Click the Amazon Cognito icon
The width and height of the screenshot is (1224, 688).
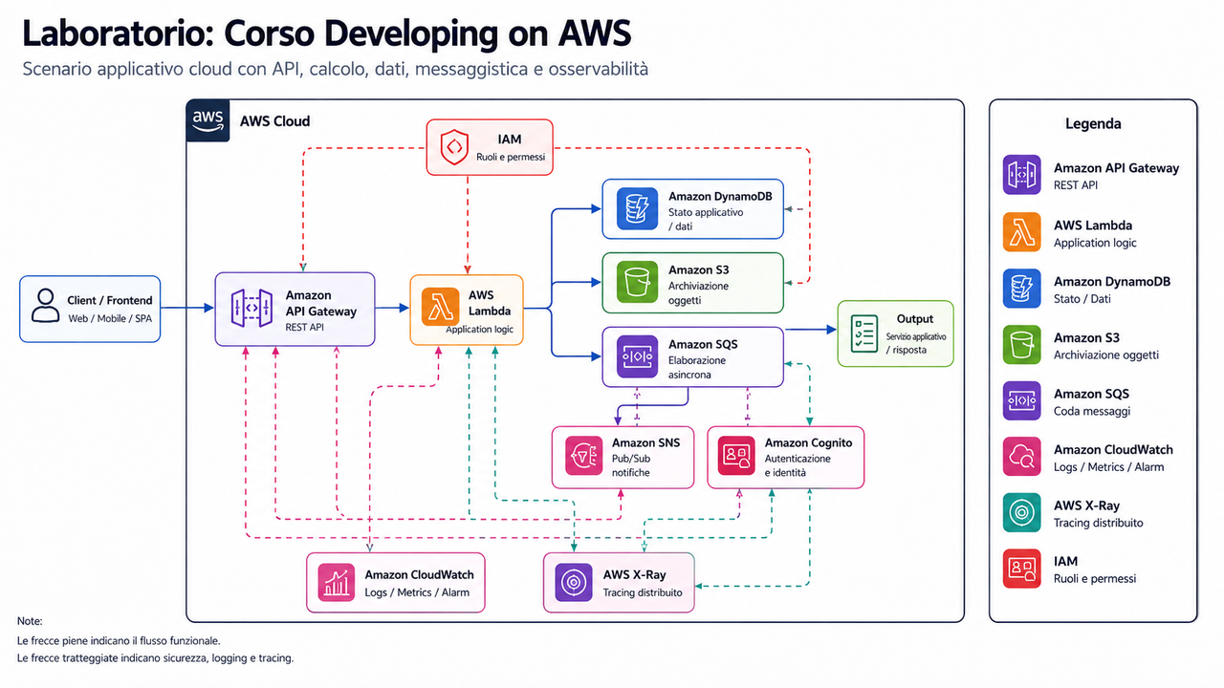[735, 455]
